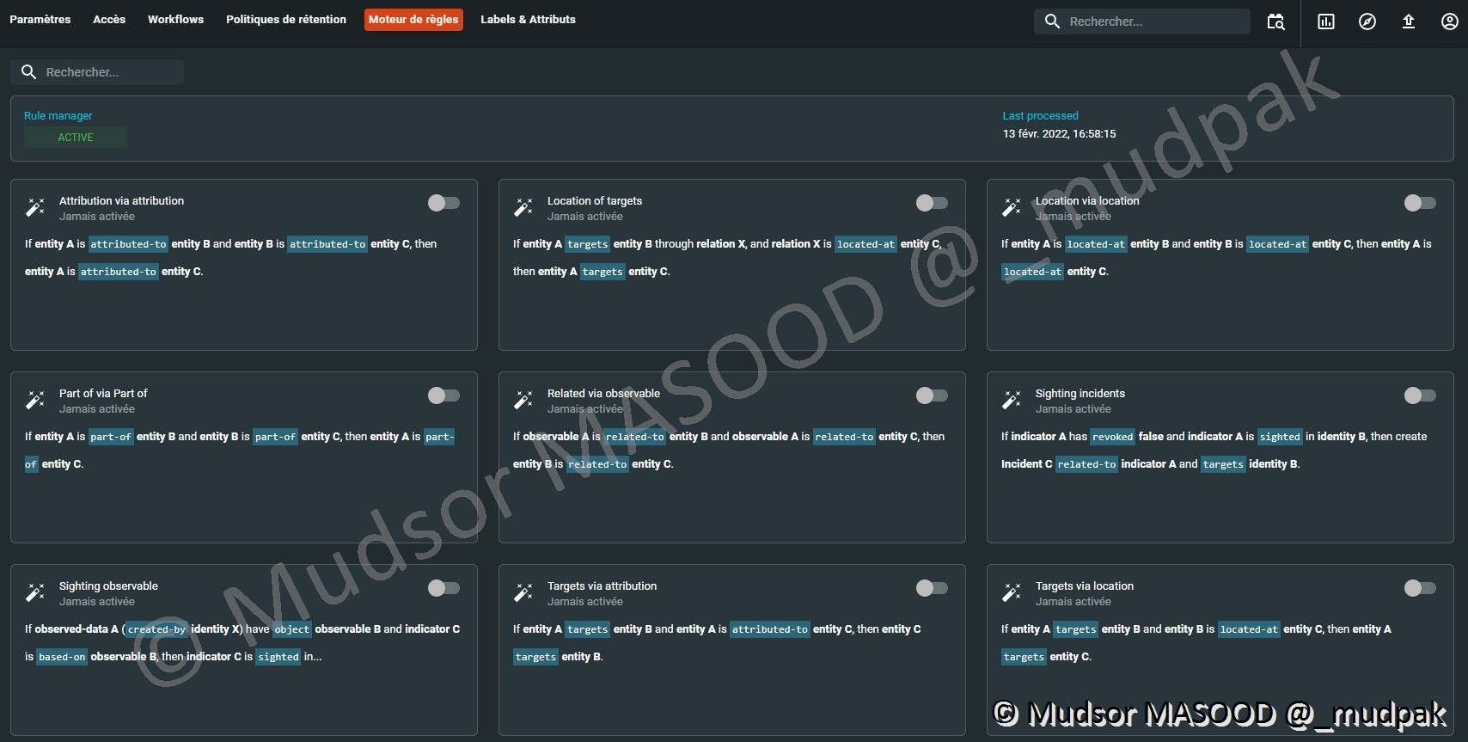The image size is (1468, 742).
Task: Click the magic wand icon for Sighting incidents
Action: coord(1012,400)
